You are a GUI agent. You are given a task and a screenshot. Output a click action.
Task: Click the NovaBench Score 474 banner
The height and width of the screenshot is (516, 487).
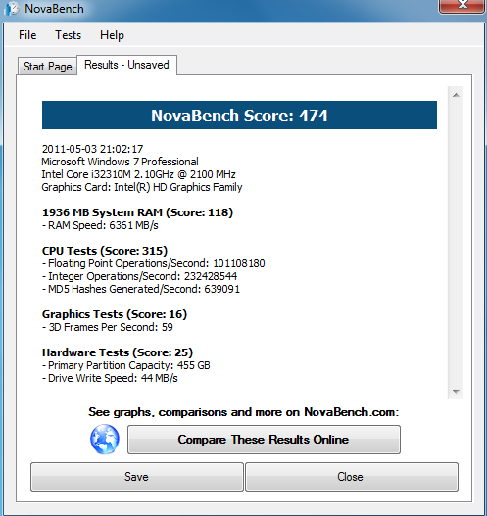[239, 116]
